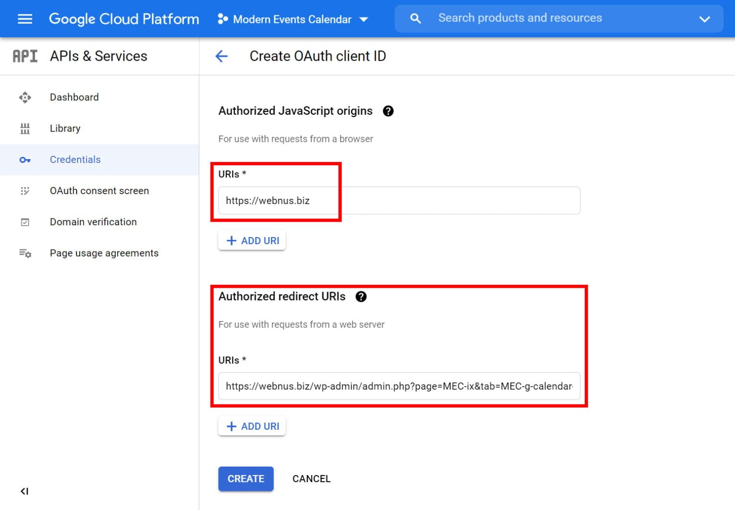Click the Library icon in sidebar
Image resolution: width=735 pixels, height=510 pixels.
click(x=25, y=128)
